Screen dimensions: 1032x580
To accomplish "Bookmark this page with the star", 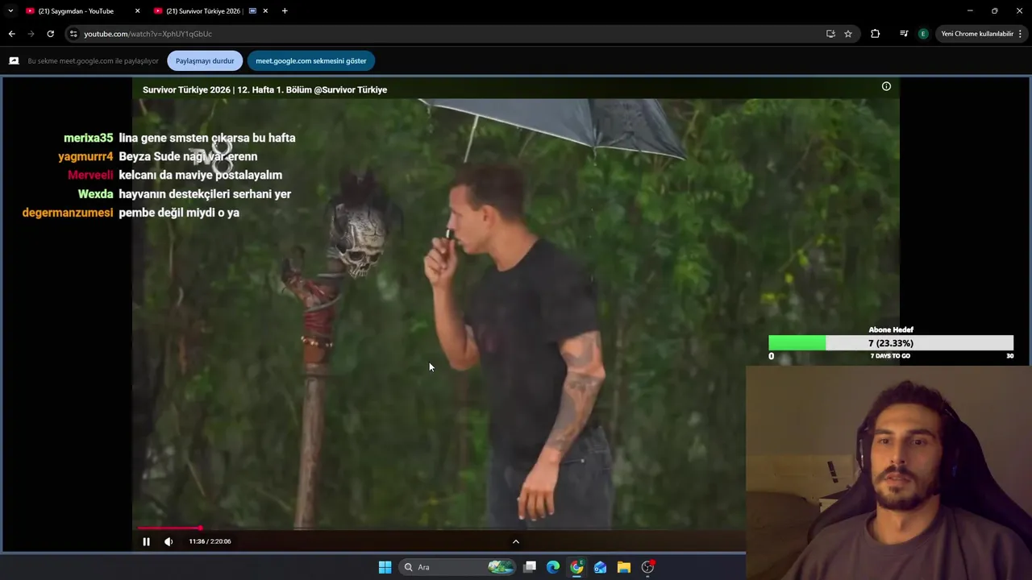I will [x=848, y=34].
